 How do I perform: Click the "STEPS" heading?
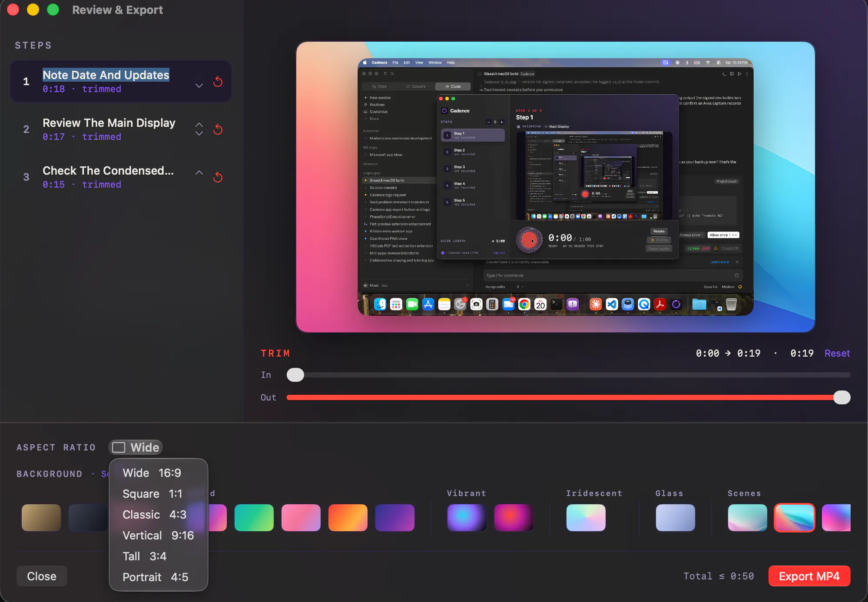pos(33,46)
